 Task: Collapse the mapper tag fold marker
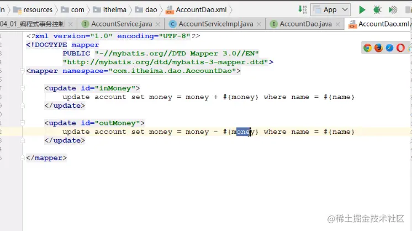(22, 71)
